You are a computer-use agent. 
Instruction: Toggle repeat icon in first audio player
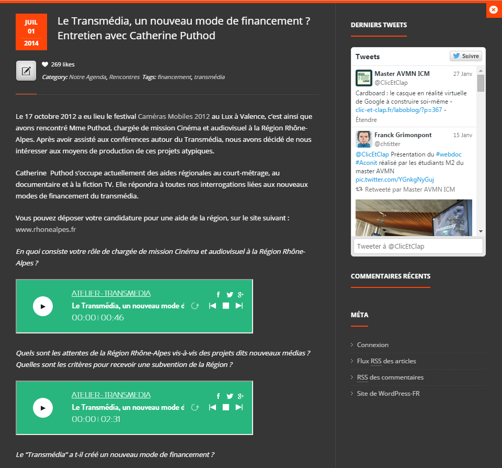coord(195,306)
